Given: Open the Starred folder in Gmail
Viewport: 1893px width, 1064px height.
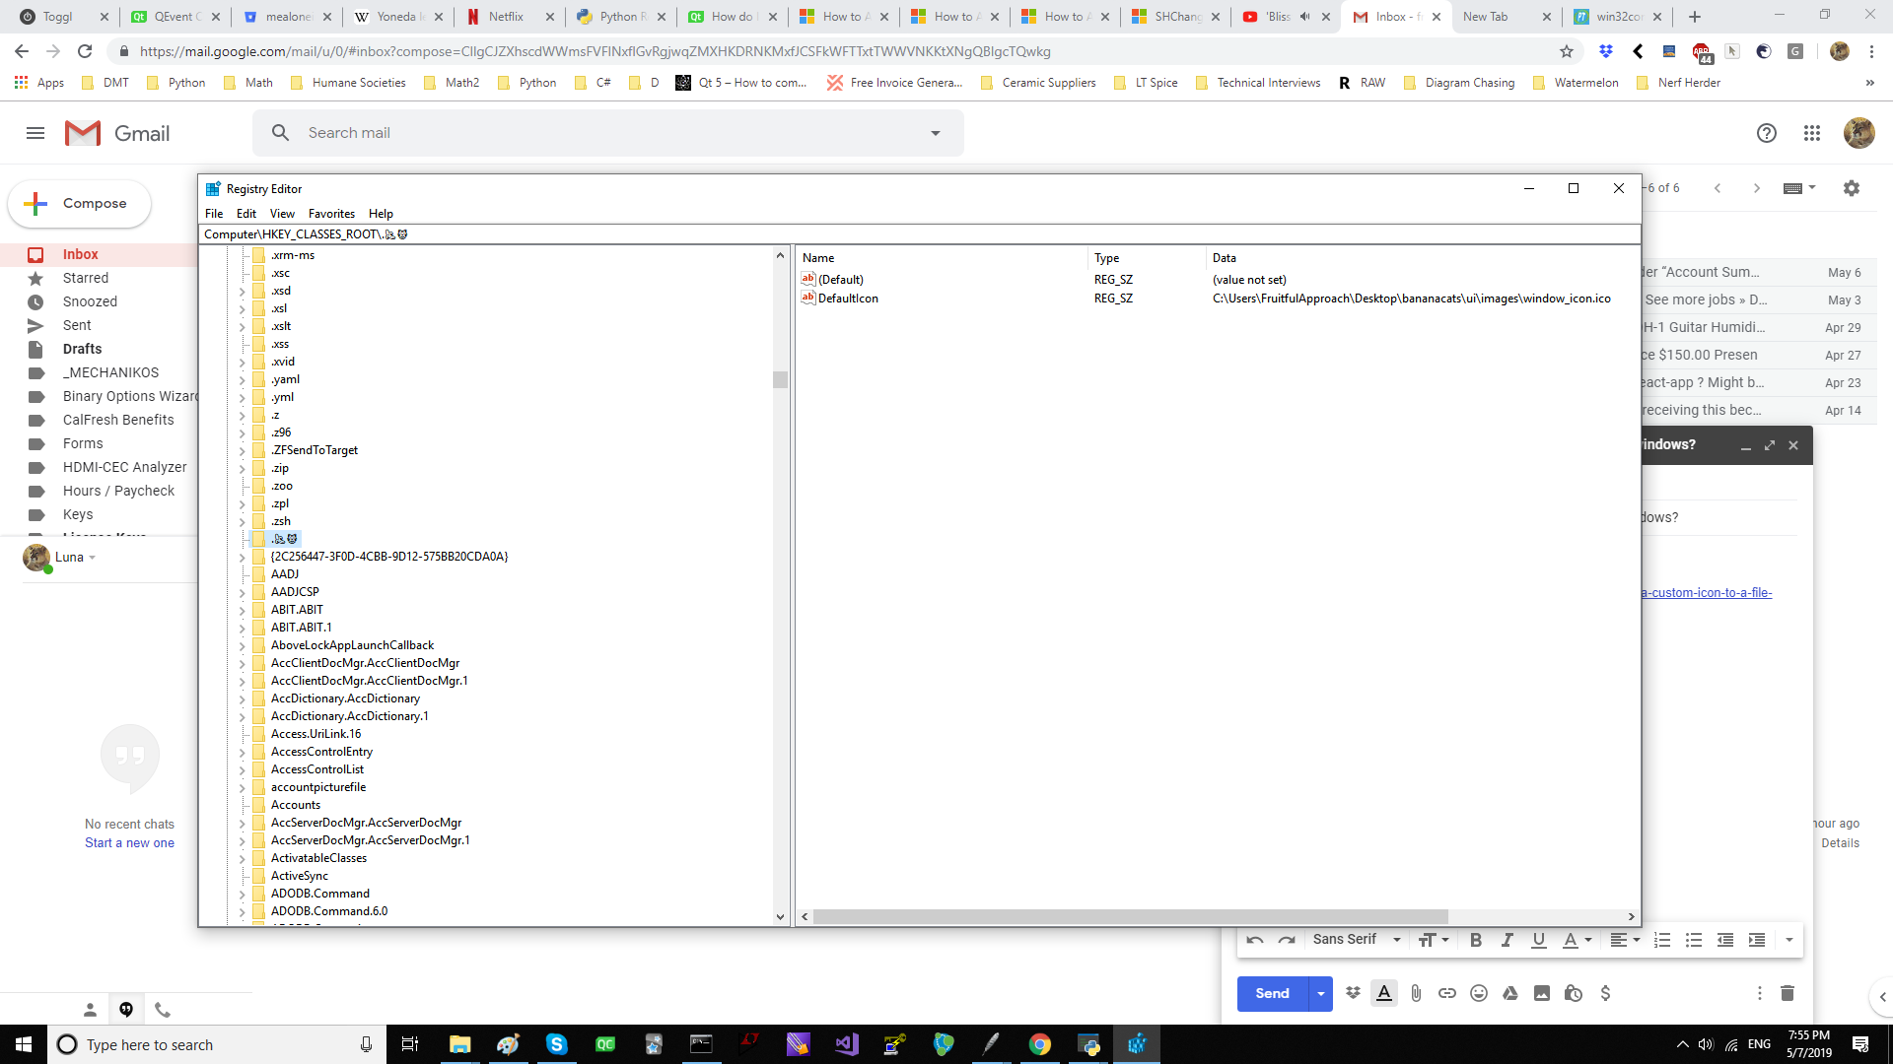Looking at the screenshot, I should click(x=86, y=278).
